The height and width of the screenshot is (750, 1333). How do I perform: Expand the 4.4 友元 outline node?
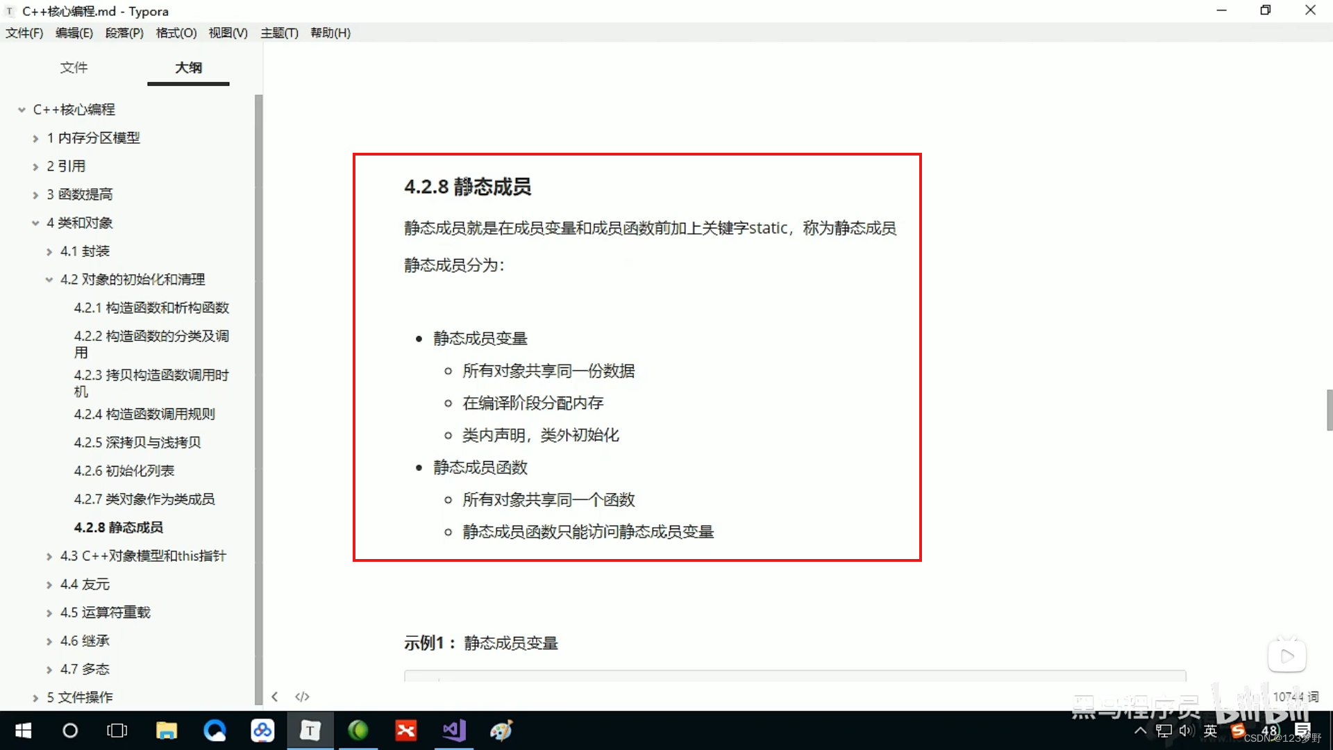pos(49,585)
